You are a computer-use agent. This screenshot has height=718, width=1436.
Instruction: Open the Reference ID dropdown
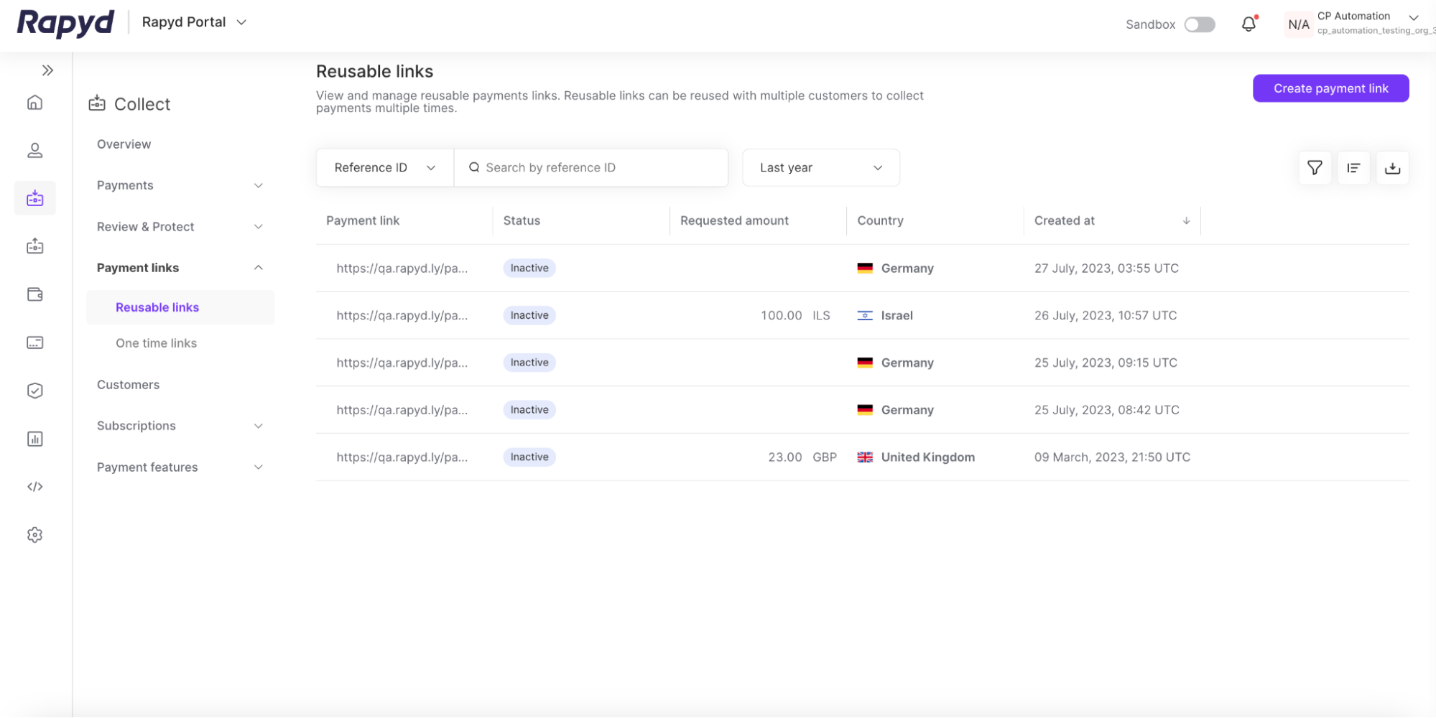click(384, 167)
